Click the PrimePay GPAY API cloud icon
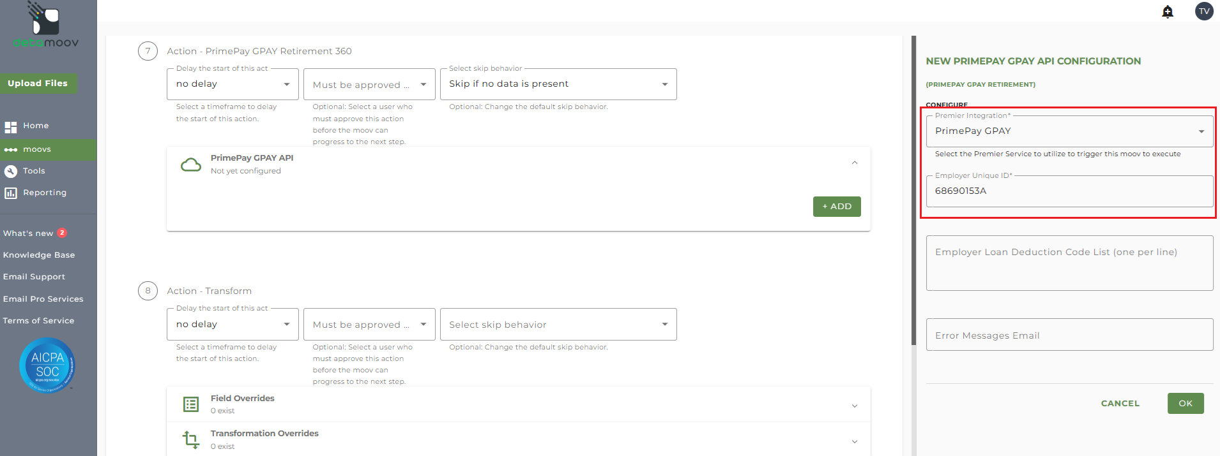Image resolution: width=1220 pixels, height=456 pixels. pos(191,165)
